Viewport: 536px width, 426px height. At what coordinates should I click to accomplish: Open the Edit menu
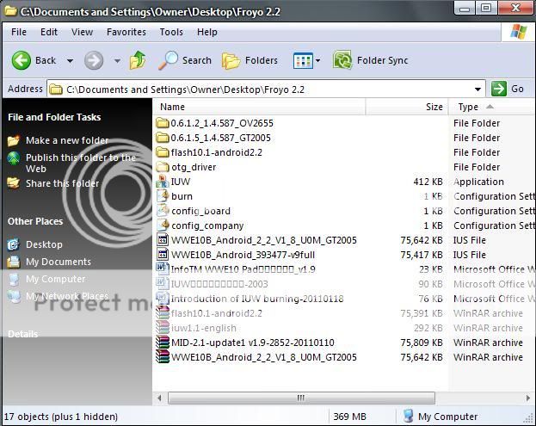coord(49,32)
